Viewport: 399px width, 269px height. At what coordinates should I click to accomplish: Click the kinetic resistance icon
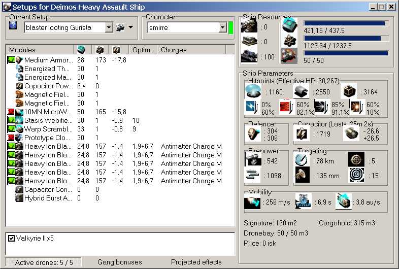321,107
